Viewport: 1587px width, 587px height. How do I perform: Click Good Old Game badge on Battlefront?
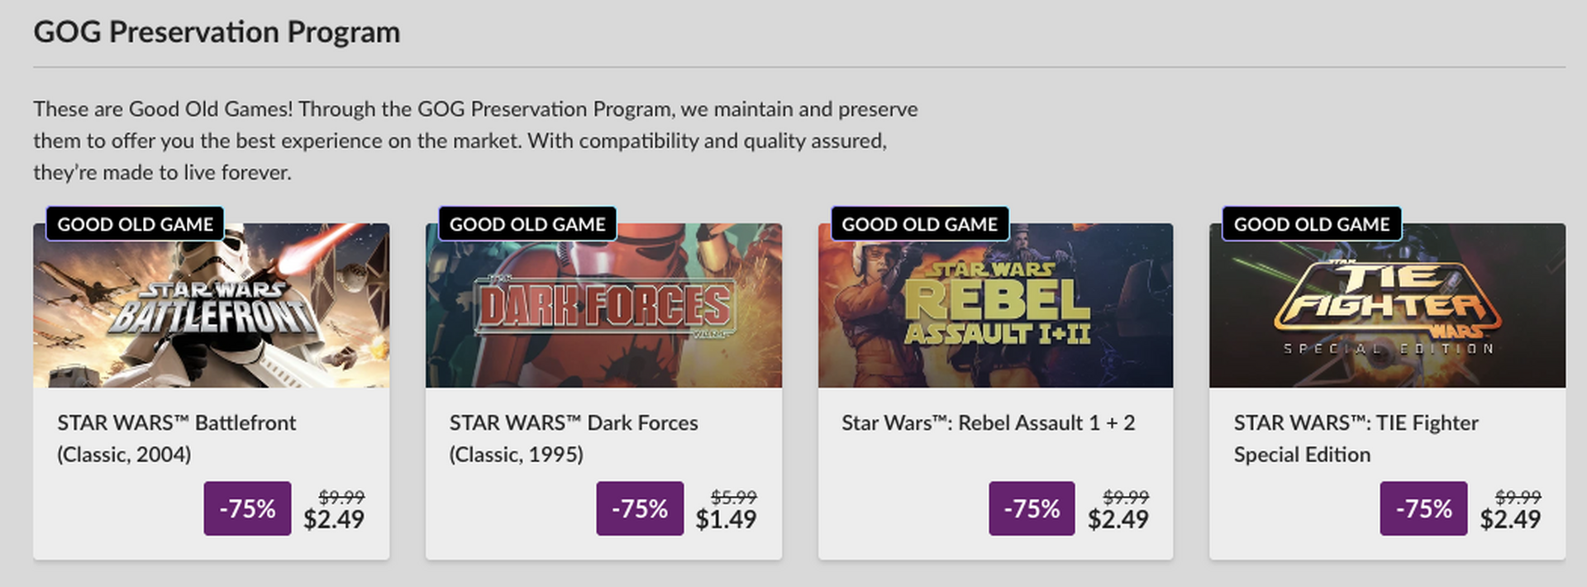point(135,224)
